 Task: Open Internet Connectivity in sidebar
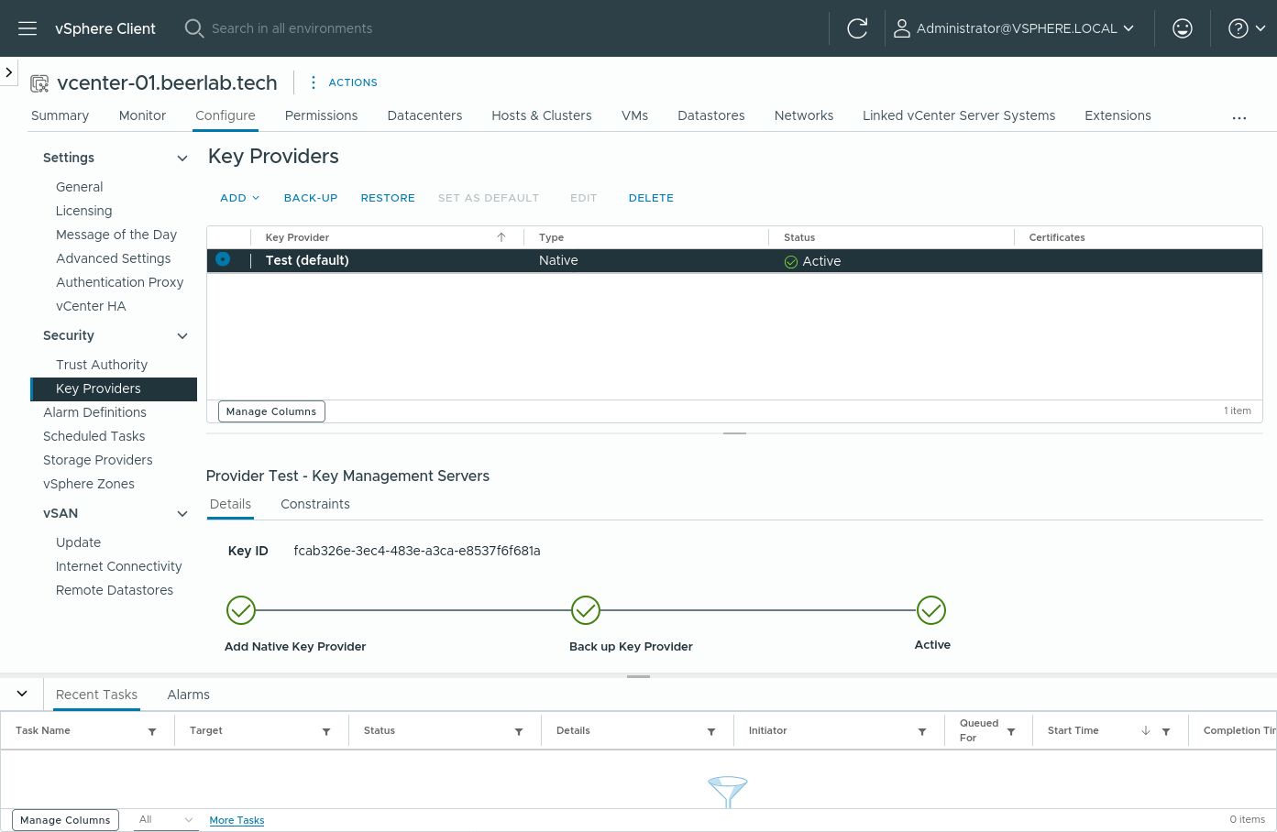pos(119,566)
